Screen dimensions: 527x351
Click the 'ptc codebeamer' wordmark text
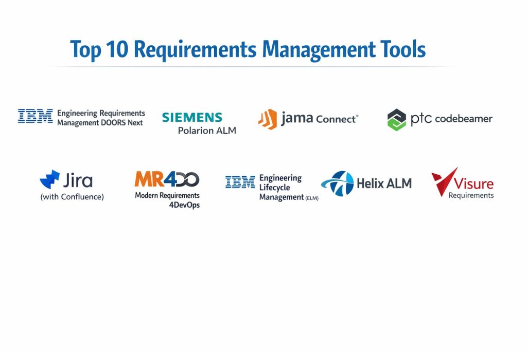click(x=451, y=119)
